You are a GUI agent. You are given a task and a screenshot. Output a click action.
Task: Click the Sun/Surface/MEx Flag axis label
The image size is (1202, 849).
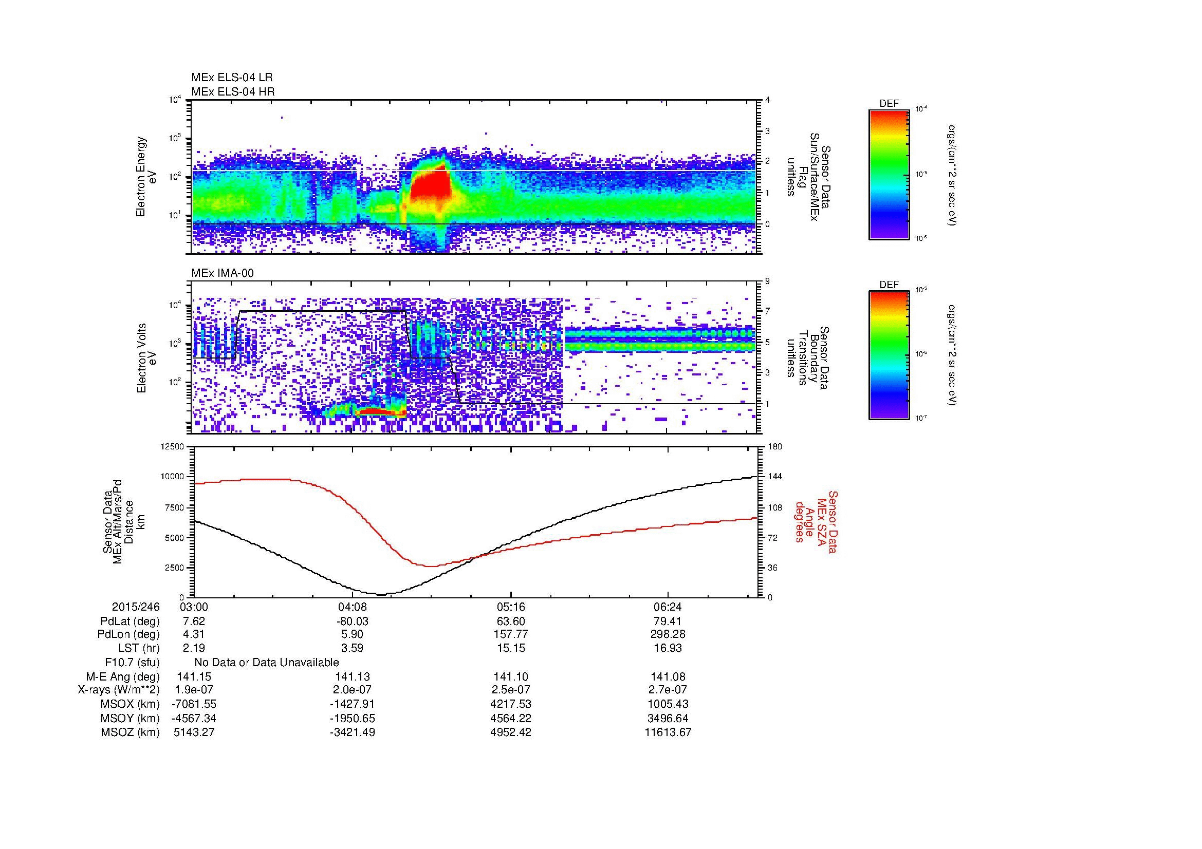[808, 178]
